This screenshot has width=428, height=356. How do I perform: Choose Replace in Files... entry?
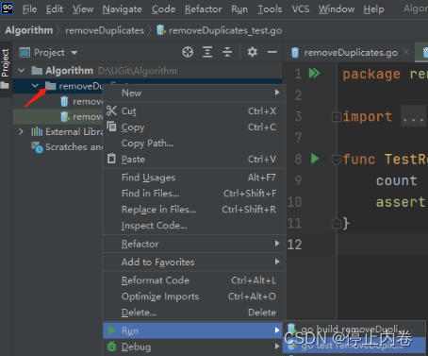(x=194, y=210)
